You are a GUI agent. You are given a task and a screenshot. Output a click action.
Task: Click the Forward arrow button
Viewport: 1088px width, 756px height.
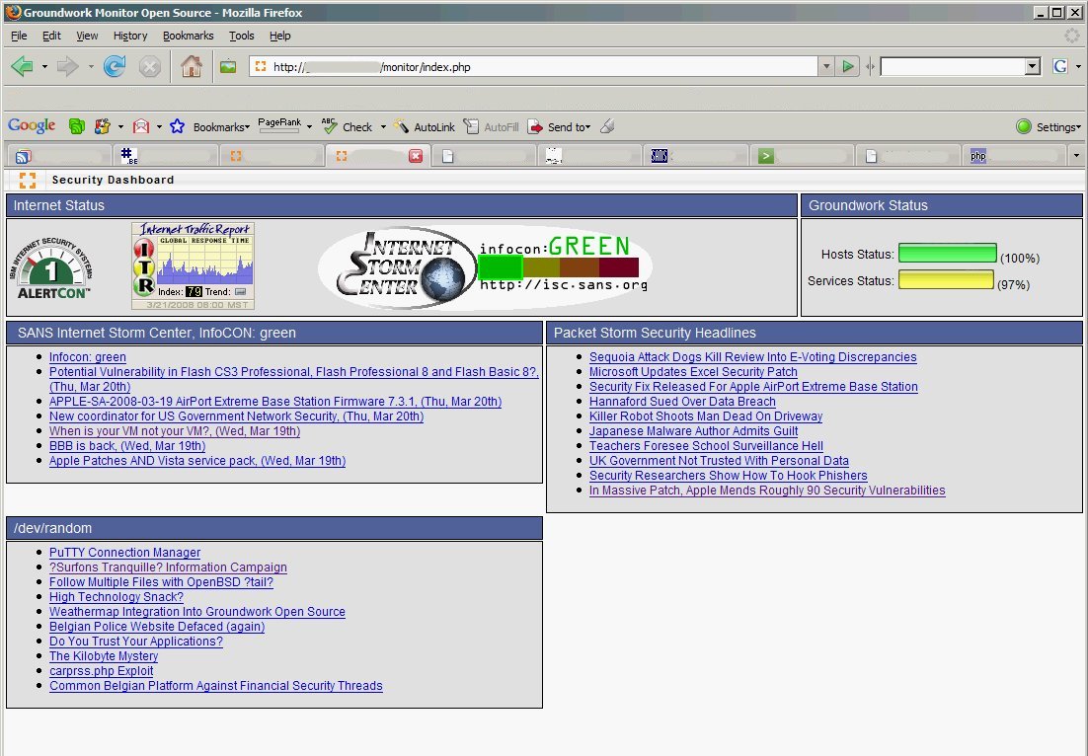coord(67,66)
